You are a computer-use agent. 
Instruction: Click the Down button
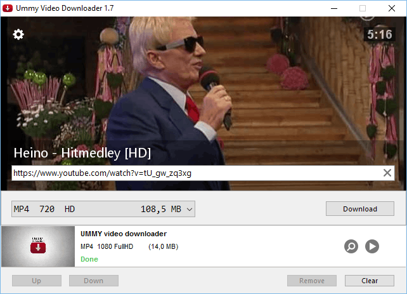click(x=94, y=281)
